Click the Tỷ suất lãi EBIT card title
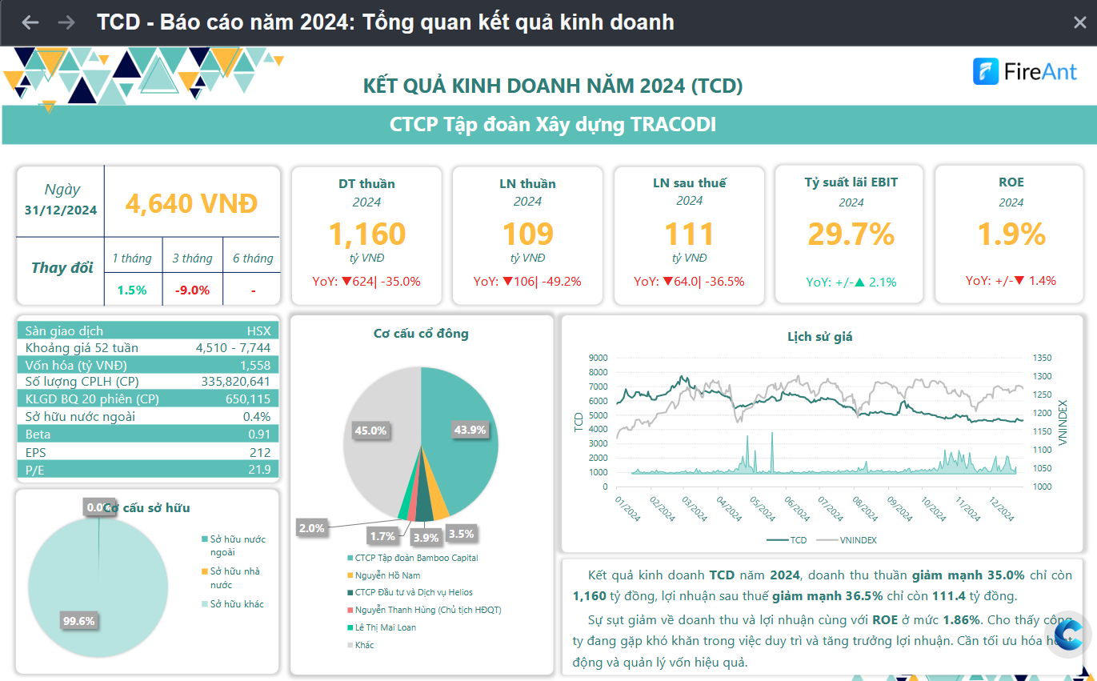This screenshot has width=1097, height=681. 851,182
